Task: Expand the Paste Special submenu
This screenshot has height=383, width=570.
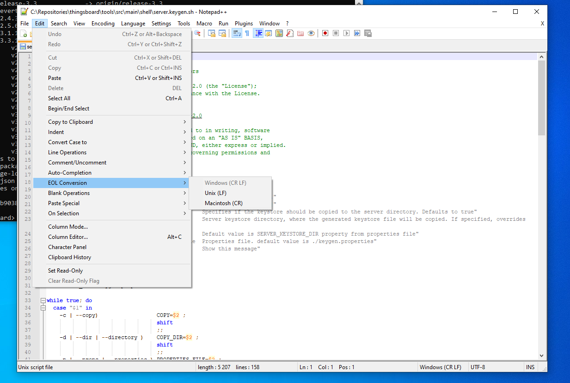Action: pyautogui.click(x=112, y=203)
